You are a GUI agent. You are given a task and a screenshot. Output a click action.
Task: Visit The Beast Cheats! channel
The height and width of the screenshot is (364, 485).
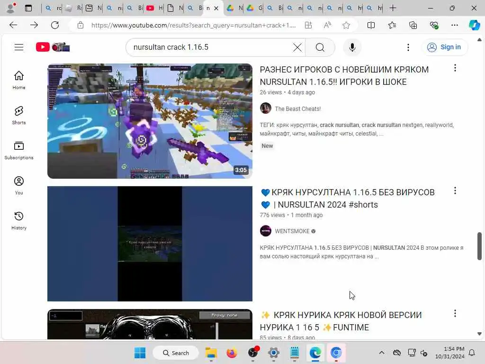[x=298, y=109]
